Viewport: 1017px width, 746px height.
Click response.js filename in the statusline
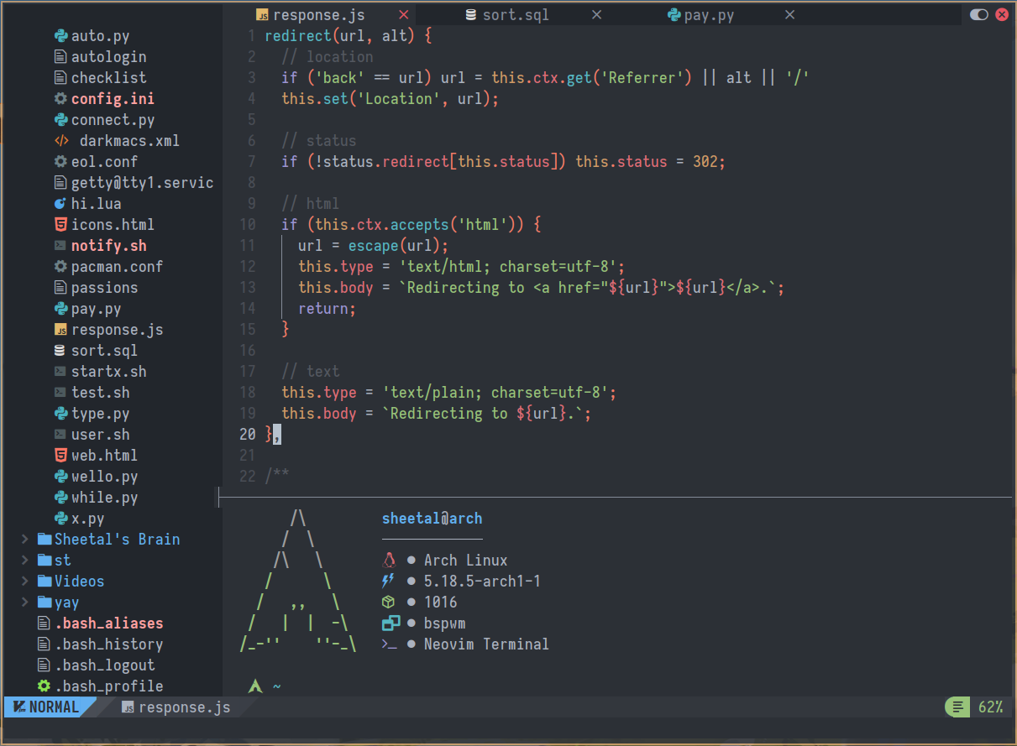184,707
